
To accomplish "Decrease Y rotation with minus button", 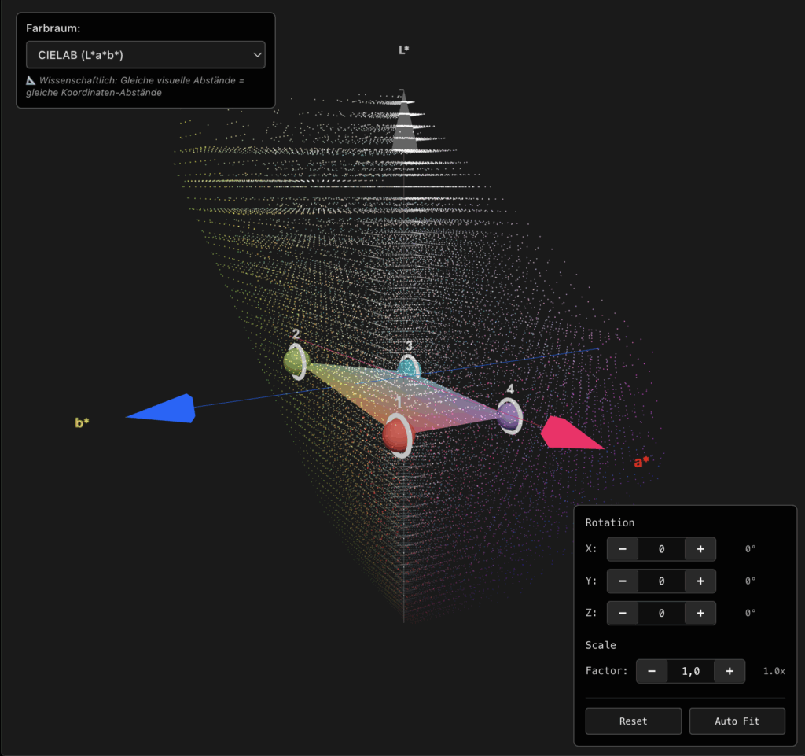I will [623, 581].
